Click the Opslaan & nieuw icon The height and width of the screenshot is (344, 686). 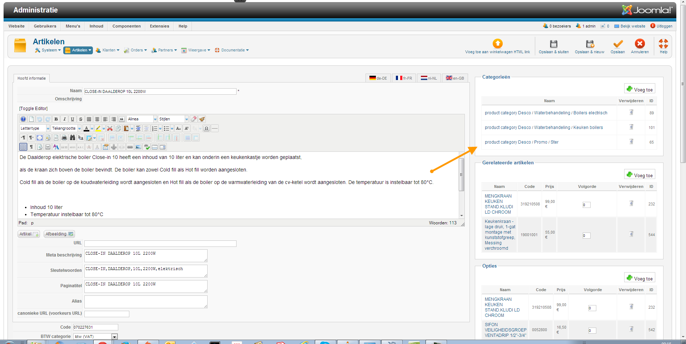590,44
